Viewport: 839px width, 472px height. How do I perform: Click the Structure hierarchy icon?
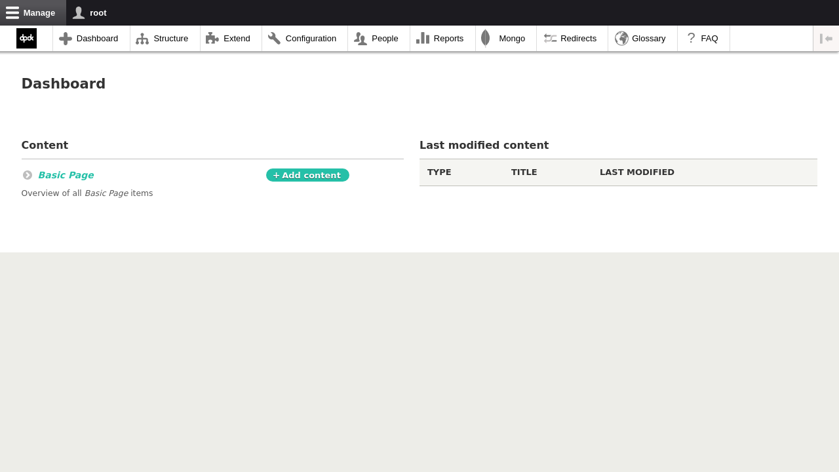[x=142, y=39]
